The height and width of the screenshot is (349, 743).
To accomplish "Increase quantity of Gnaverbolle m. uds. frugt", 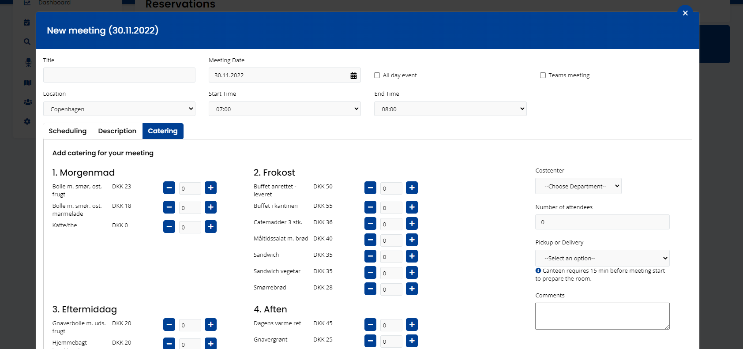I will click(x=210, y=325).
